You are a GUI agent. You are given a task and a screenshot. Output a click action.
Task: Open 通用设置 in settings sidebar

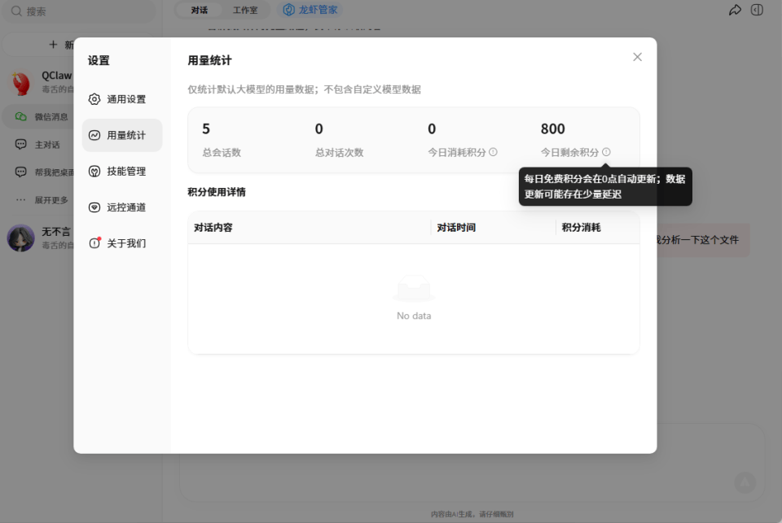point(122,99)
